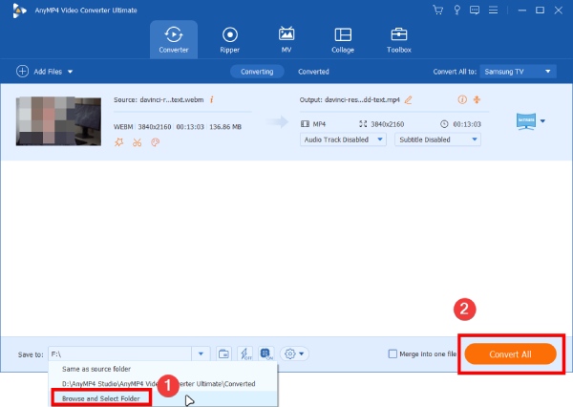Toggle hardware acceleration lightning icon
Screen dimensions: 573x407
(x=245, y=353)
